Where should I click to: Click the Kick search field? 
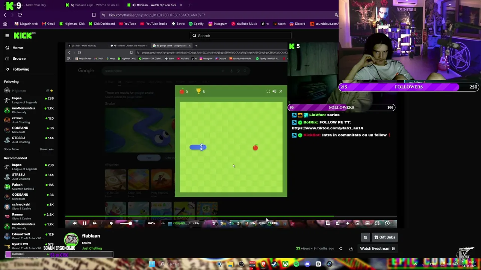tap(240, 36)
